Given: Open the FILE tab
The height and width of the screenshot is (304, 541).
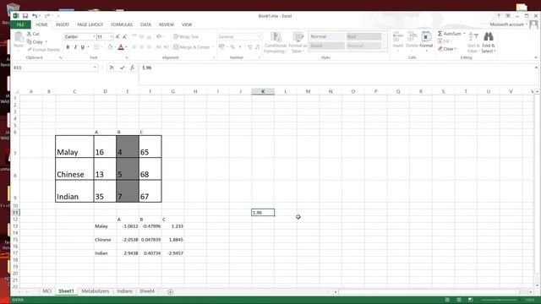Looking at the screenshot, I should pyautogui.click(x=20, y=24).
